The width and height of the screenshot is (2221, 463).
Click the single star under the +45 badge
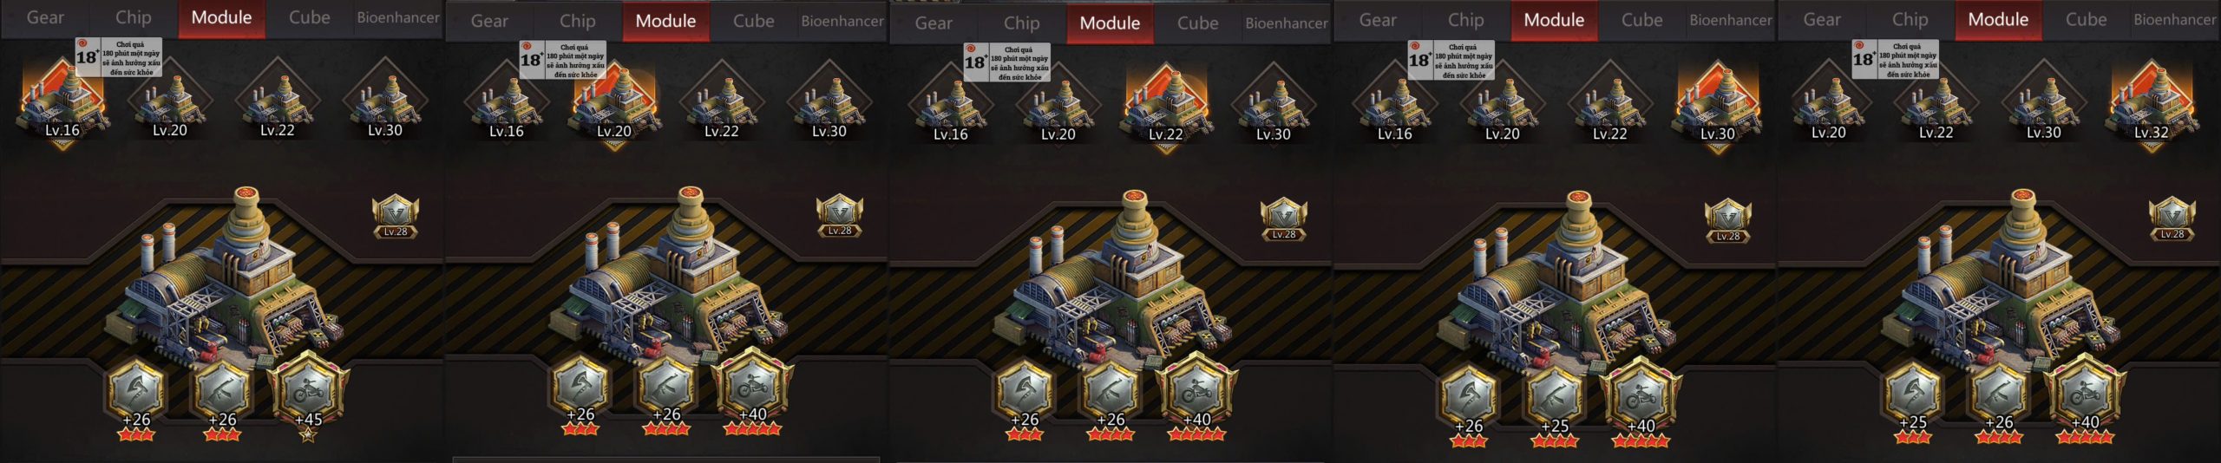308,436
